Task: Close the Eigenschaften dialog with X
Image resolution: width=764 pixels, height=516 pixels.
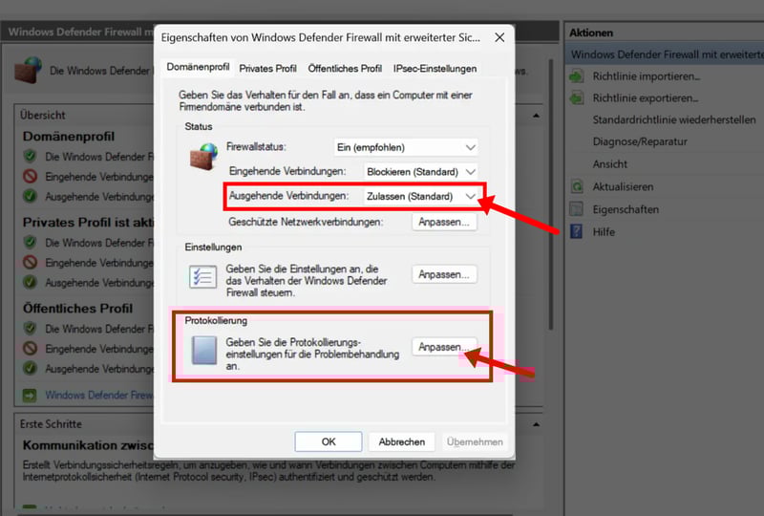Action: [499, 37]
